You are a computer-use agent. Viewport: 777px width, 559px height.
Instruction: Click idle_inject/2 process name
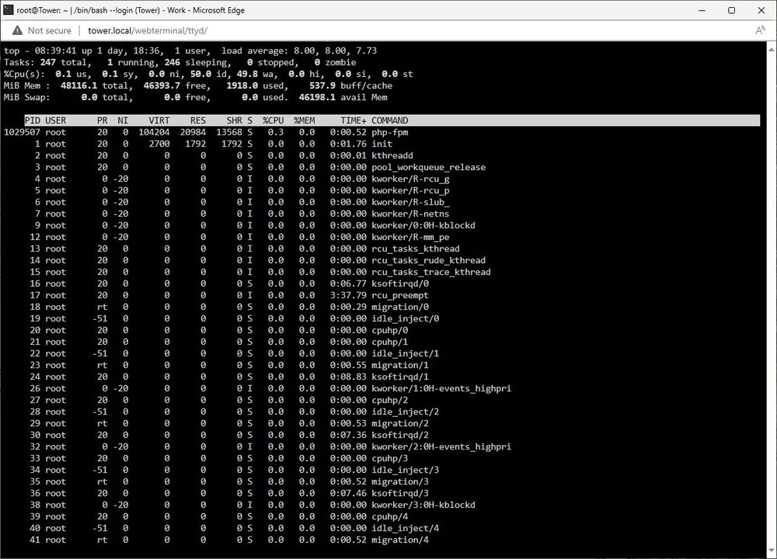tap(406, 412)
